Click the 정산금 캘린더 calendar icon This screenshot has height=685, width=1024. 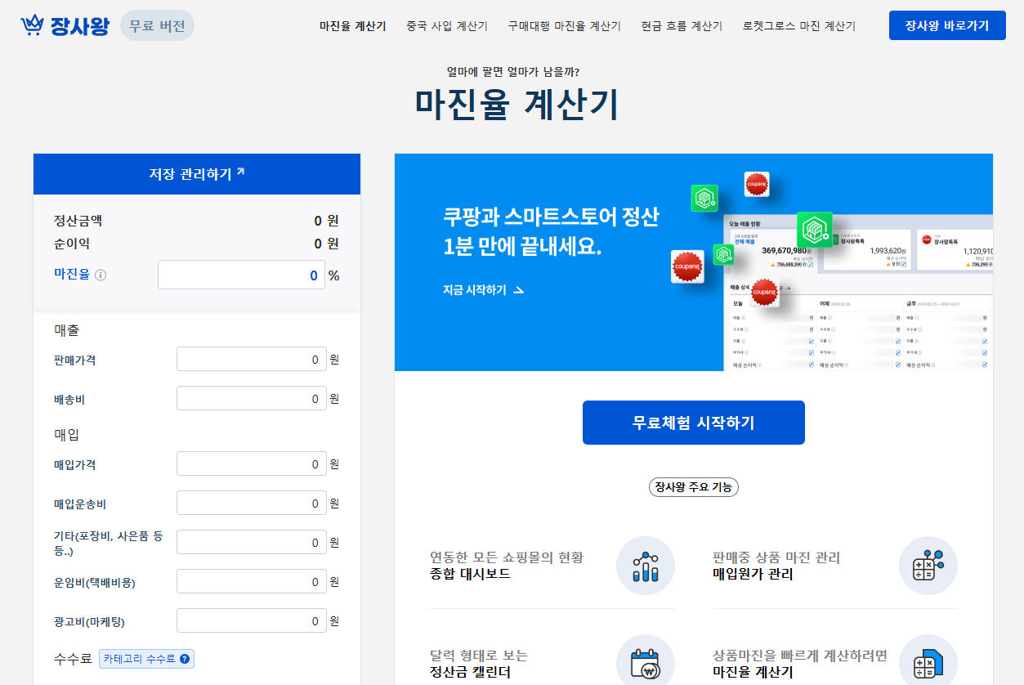646,663
